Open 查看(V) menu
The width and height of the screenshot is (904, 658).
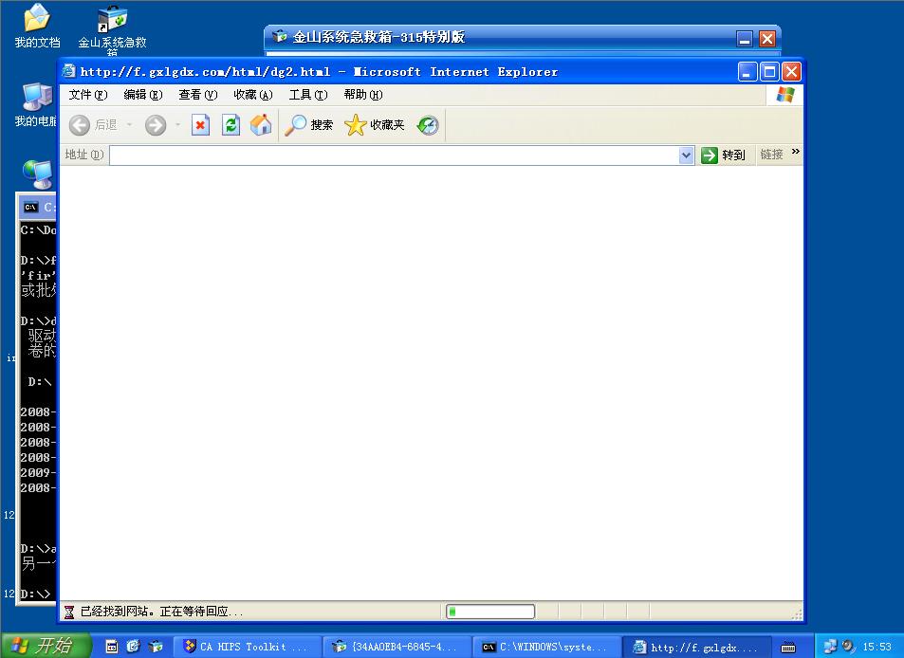(x=197, y=95)
